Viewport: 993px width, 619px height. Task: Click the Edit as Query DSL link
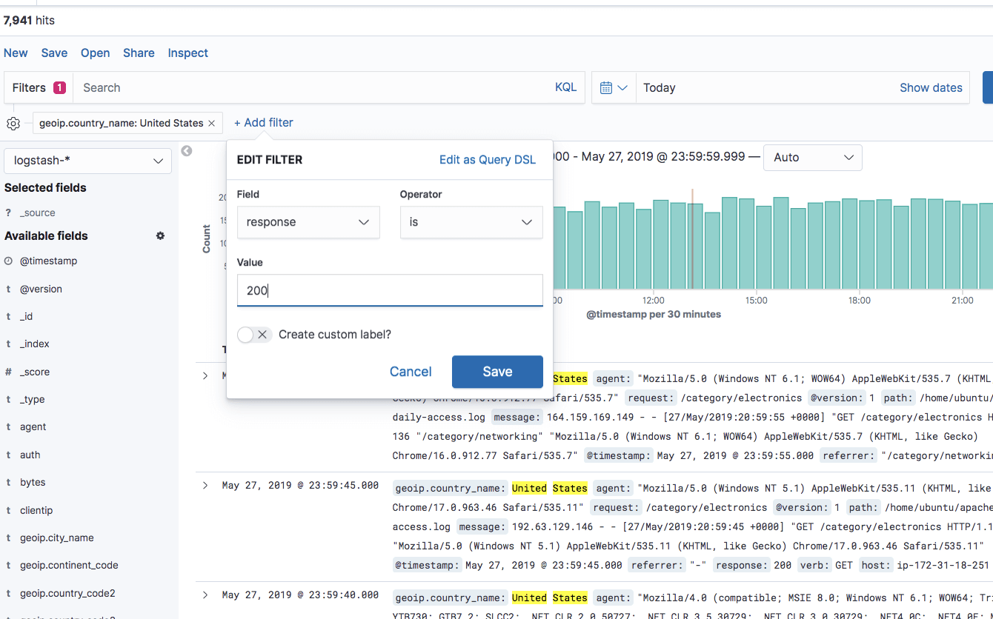[x=487, y=160]
